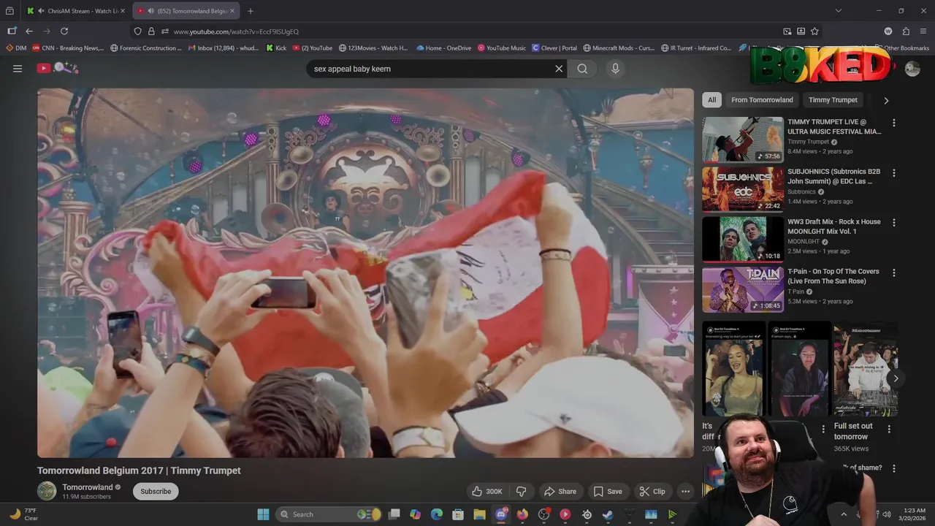Show next Shorts with the right arrow
Image resolution: width=935 pixels, height=526 pixels.
coord(896,378)
